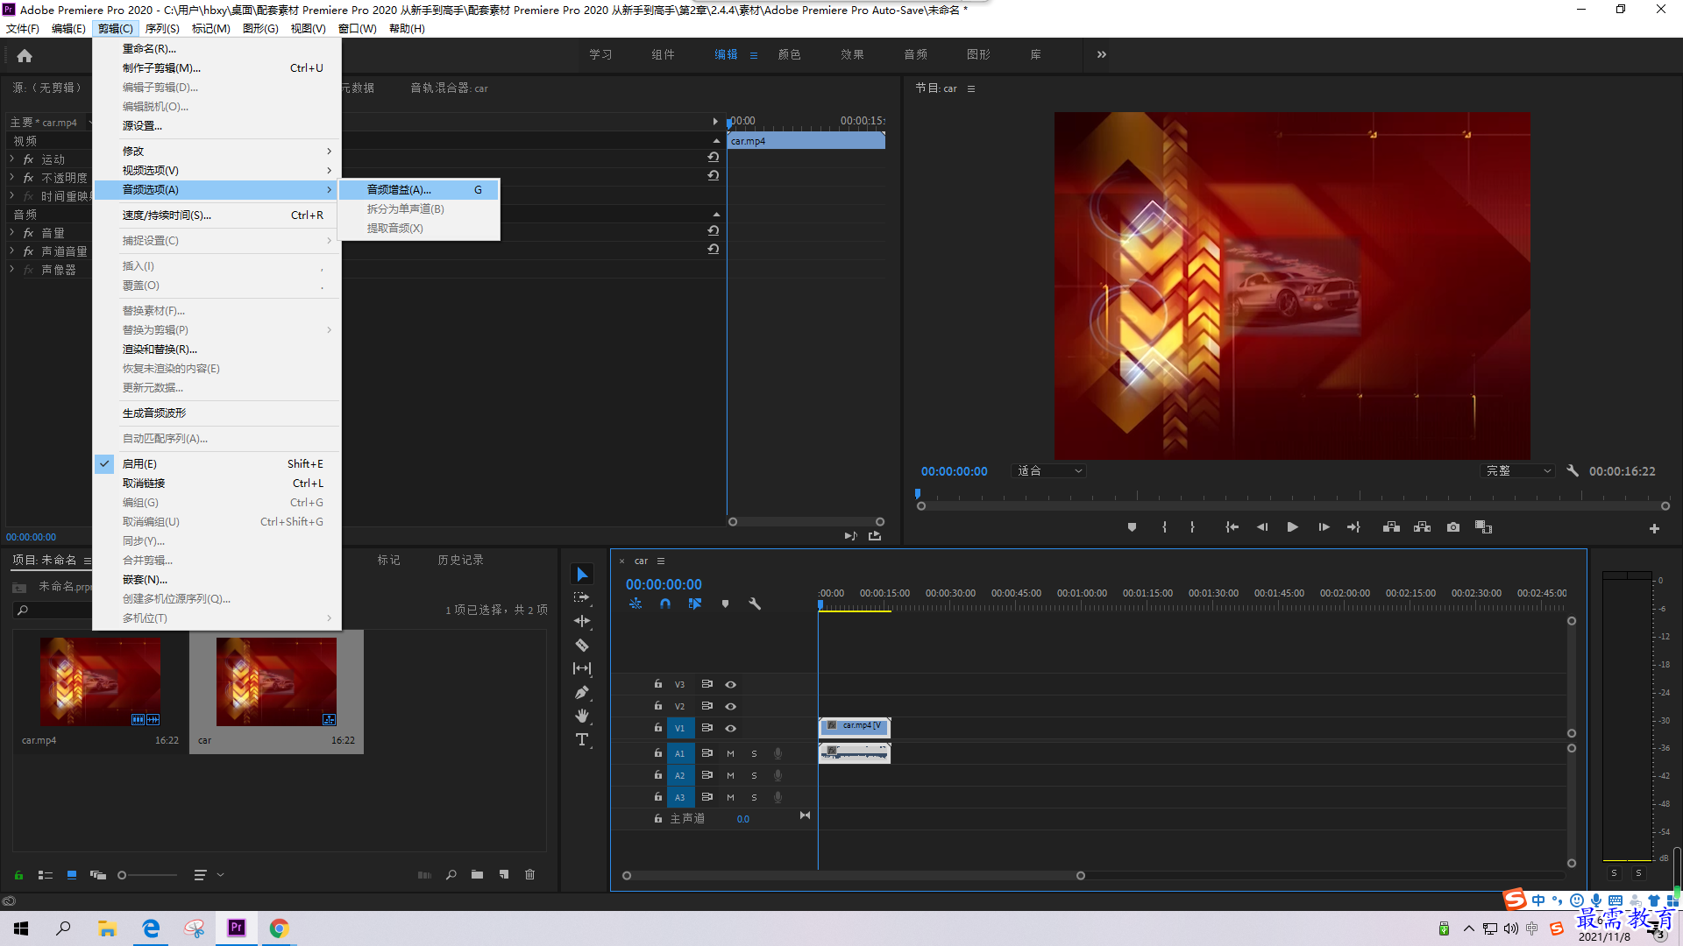
Task: Export frame with camera icon
Action: 1453,527
